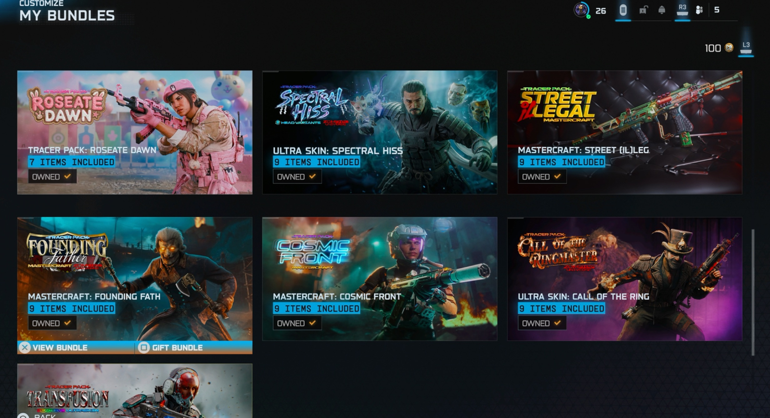Click "9 Items Included" on Street (Il)legal
The image size is (770, 418).
pyautogui.click(x=561, y=162)
